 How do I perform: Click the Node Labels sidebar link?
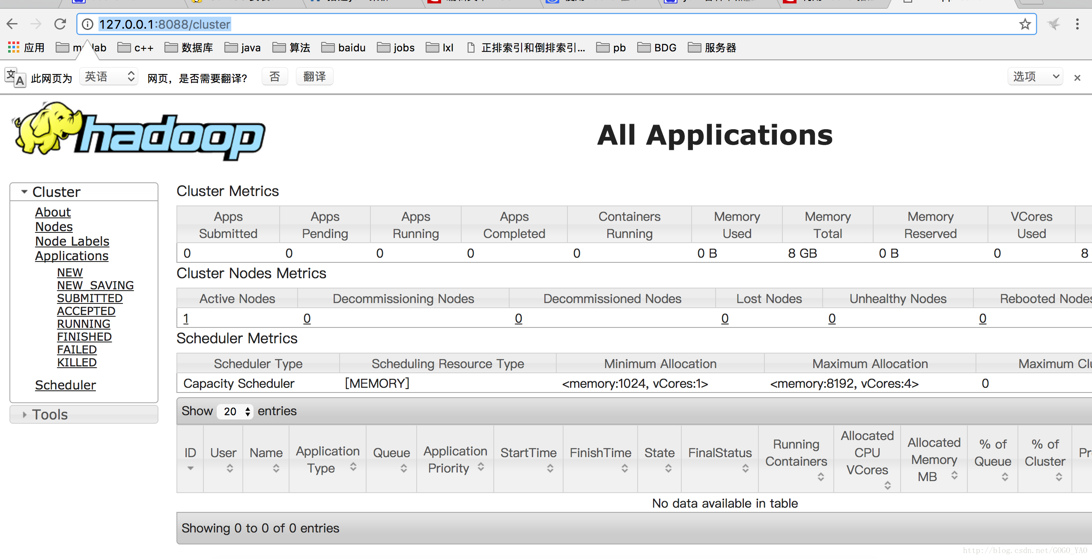pyautogui.click(x=72, y=241)
